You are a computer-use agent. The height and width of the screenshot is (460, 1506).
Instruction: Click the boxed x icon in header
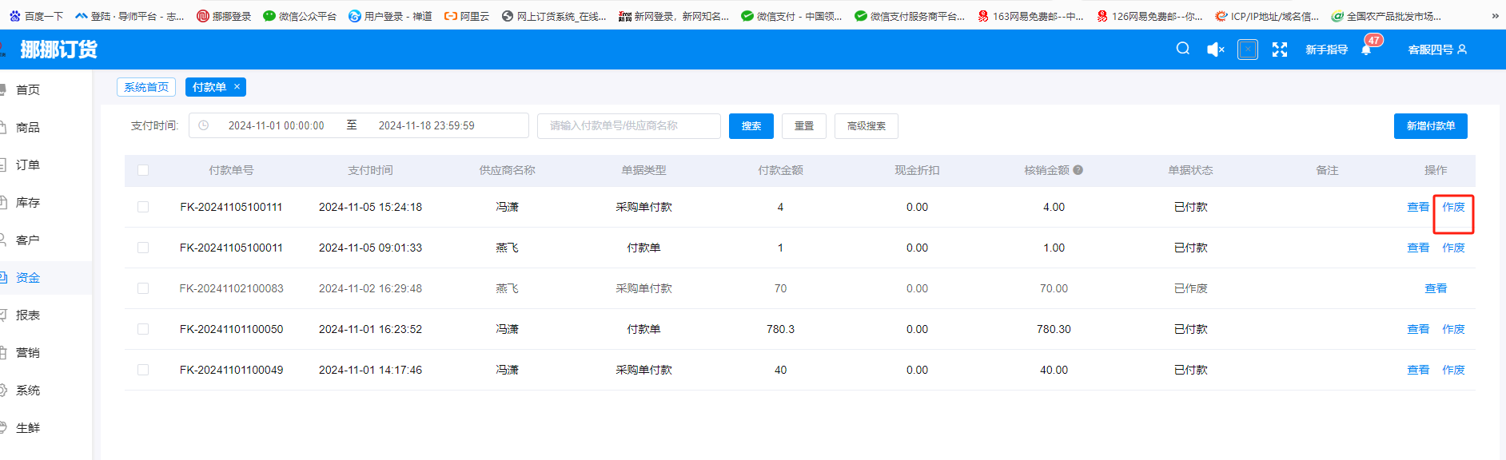(x=1247, y=50)
